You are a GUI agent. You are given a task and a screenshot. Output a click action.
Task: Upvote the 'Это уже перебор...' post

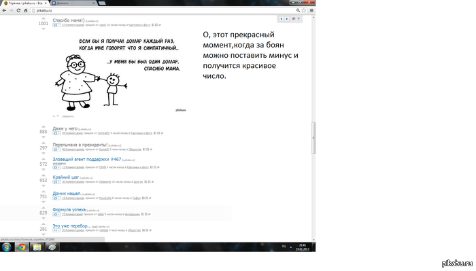click(x=44, y=224)
